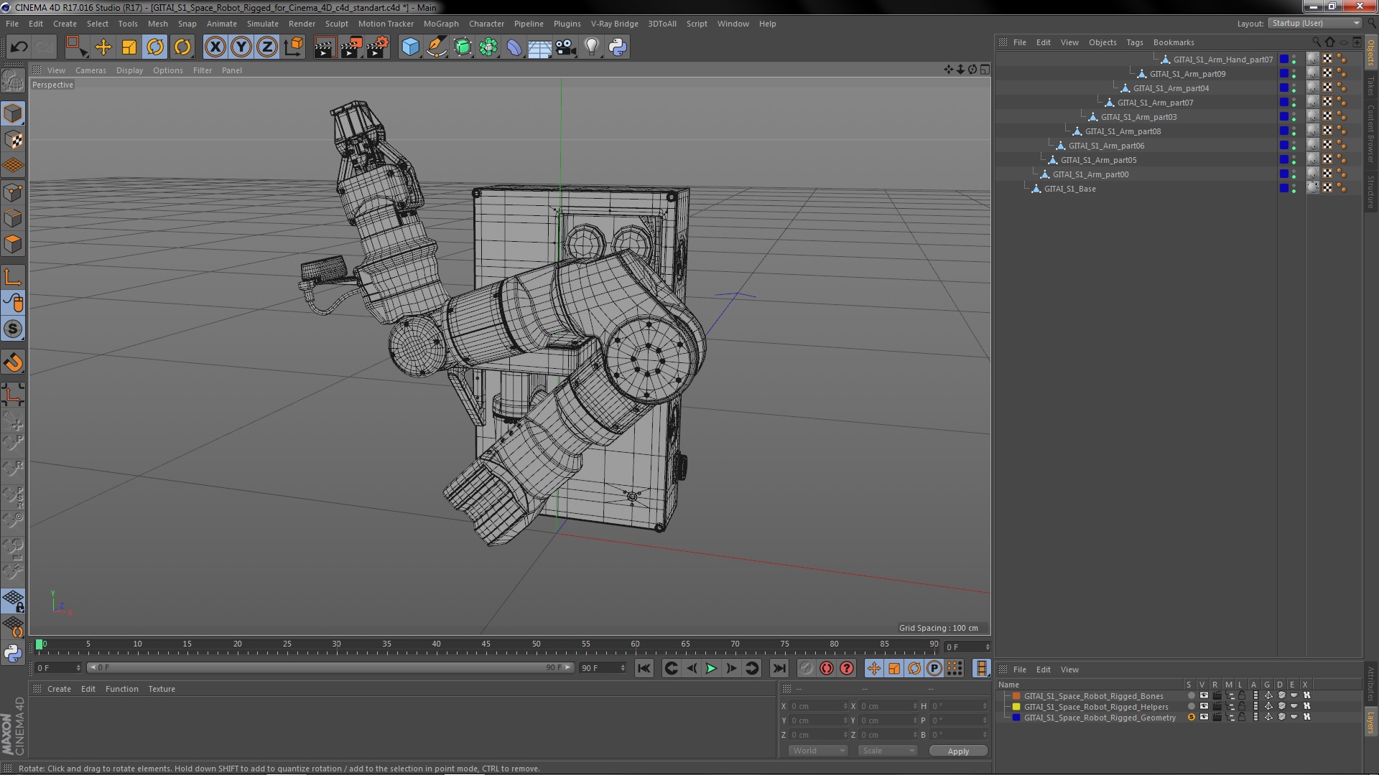Image resolution: width=1379 pixels, height=775 pixels.
Task: Enable Texture mode in left toolbar
Action: pyautogui.click(x=13, y=140)
